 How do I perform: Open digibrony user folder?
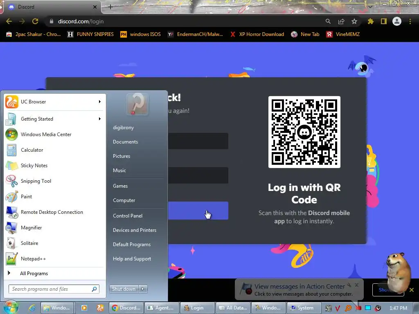123,128
